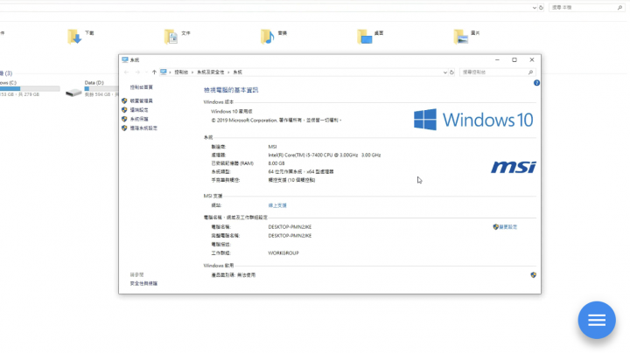Refresh the background Explorer window
630x353 pixels.
click(542, 8)
